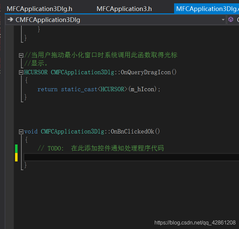The height and width of the screenshot is (229, 239).
Task: Select the active MFCApplication3Dlg.cpp tab
Action: pyautogui.click(x=207, y=9)
